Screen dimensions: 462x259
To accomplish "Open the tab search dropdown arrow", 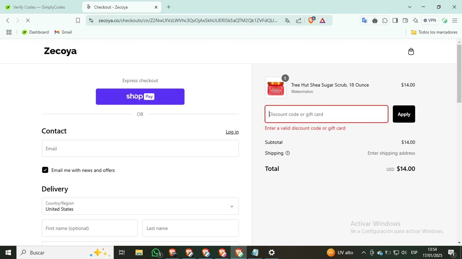I will pyautogui.click(x=410, y=7).
